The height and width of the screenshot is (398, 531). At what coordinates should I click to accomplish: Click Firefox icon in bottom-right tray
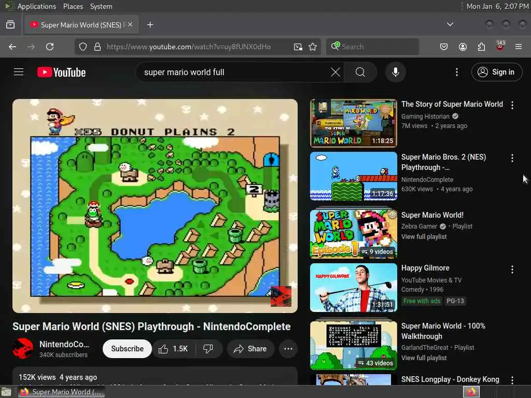click(471, 392)
